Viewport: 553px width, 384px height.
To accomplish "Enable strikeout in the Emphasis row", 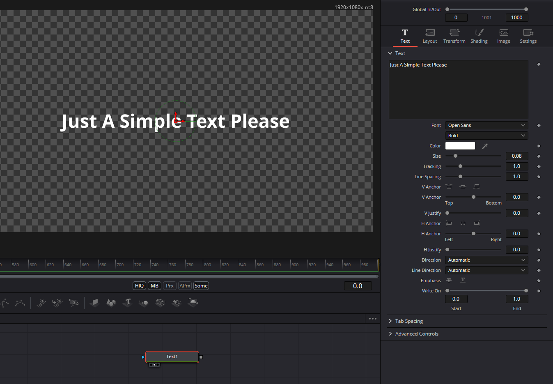I will point(449,280).
